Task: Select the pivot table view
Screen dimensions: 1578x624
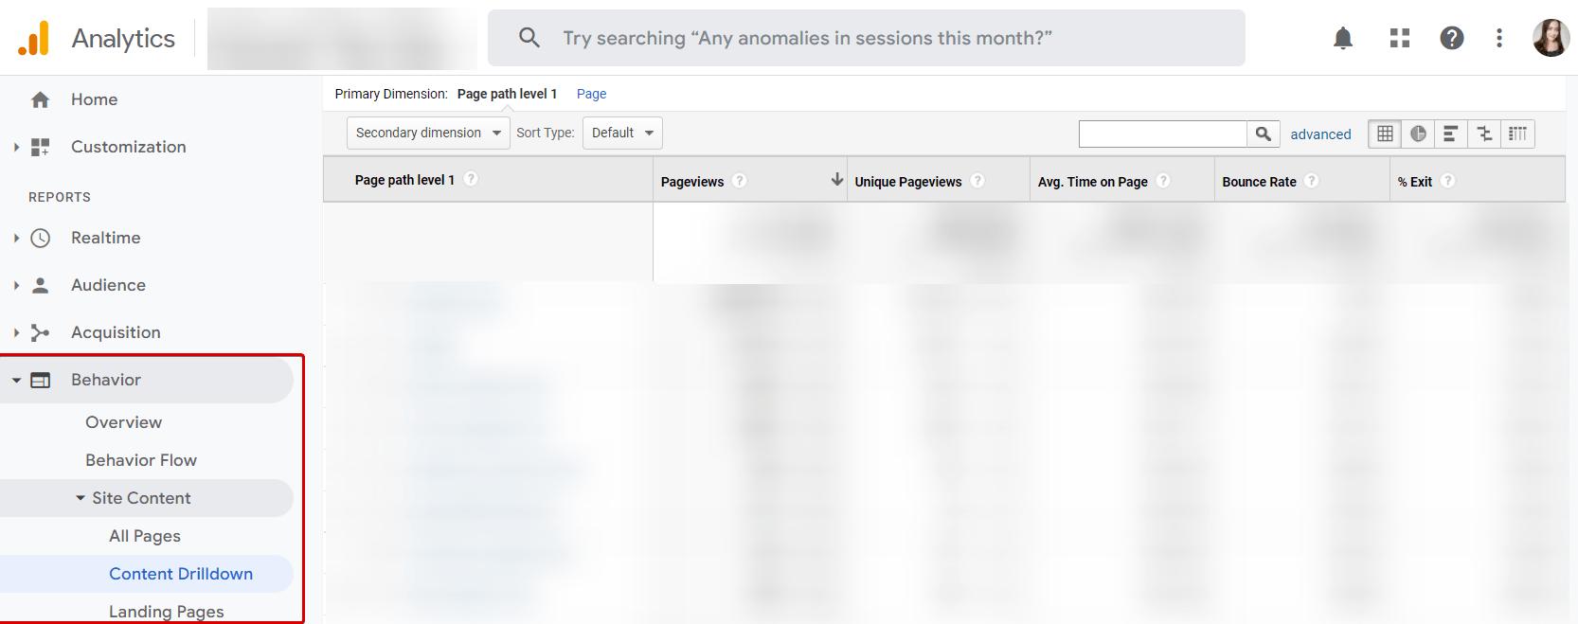Action: [1516, 134]
